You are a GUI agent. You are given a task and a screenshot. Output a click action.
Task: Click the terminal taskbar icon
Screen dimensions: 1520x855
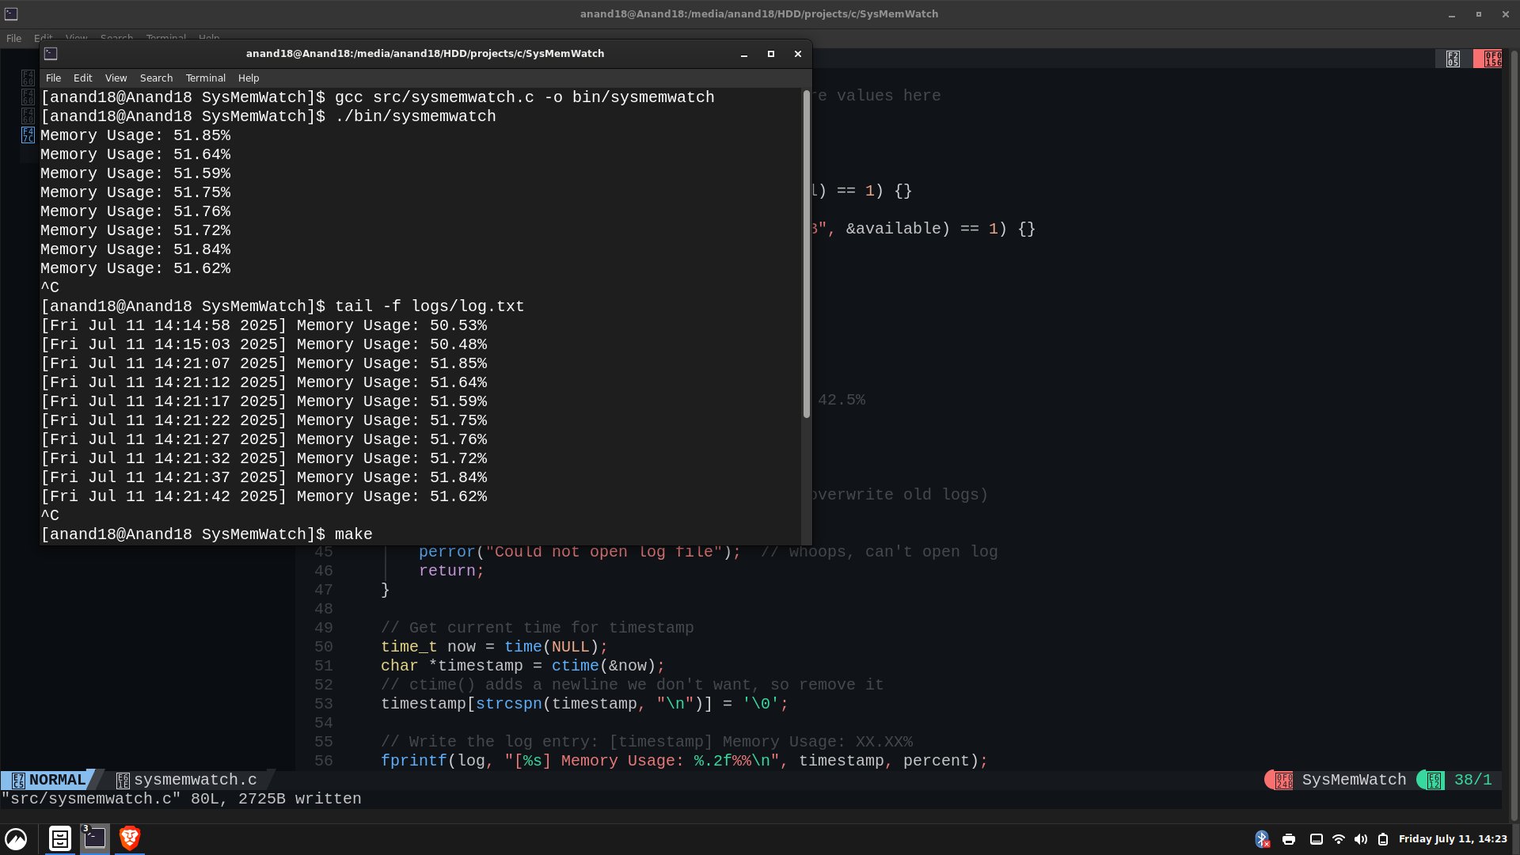point(95,838)
